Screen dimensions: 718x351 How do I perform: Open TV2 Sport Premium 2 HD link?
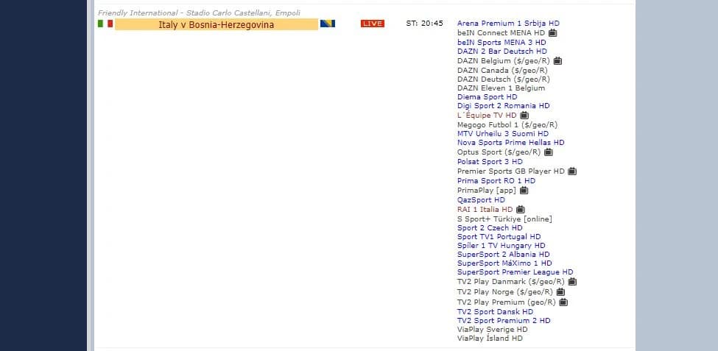tap(504, 321)
